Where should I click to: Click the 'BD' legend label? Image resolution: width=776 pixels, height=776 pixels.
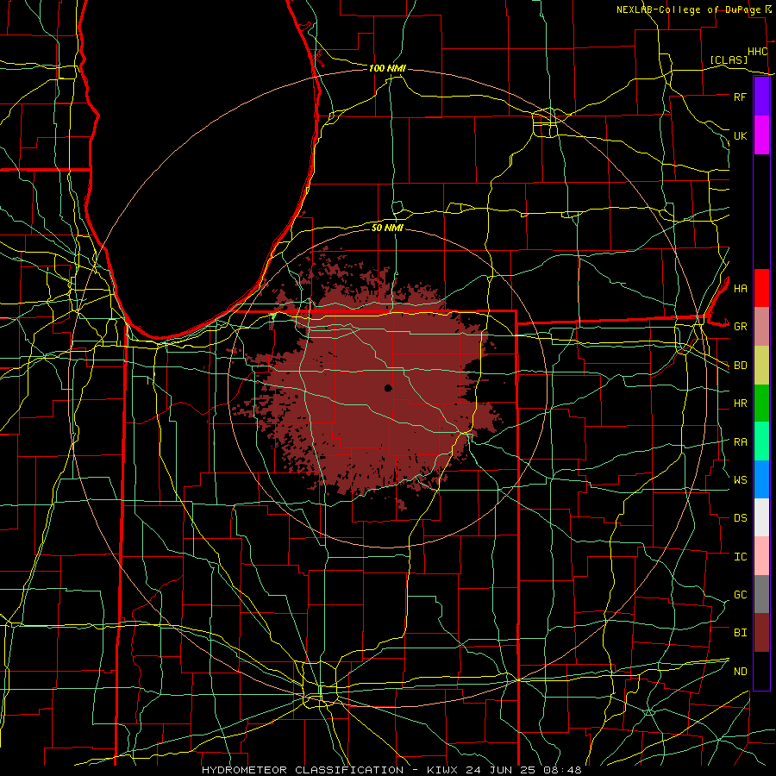[740, 366]
